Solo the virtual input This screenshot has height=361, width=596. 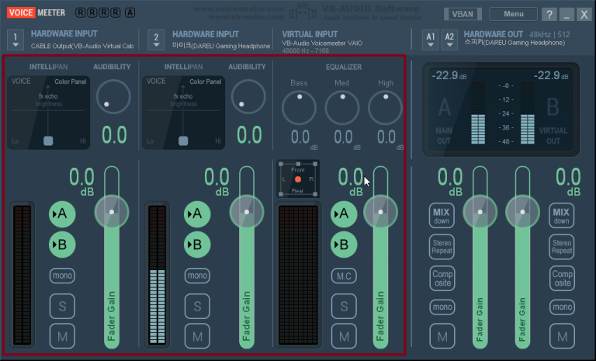coord(344,306)
